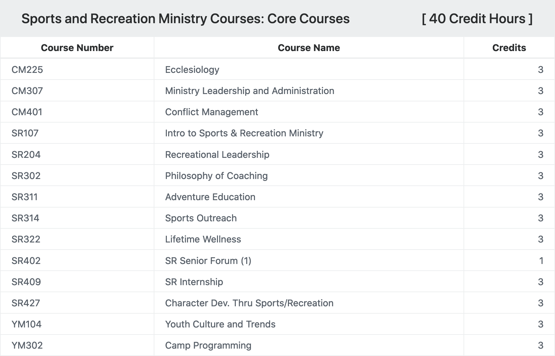Click the Sports Outreach row

coord(277,218)
